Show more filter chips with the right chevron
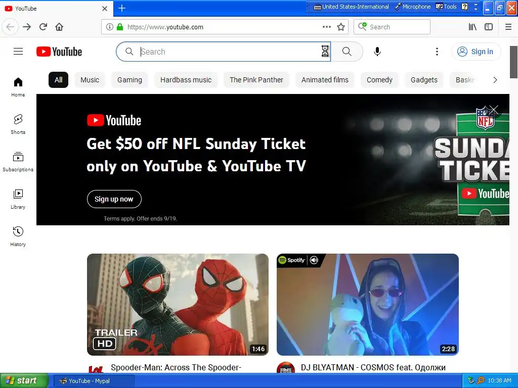 [x=495, y=80]
